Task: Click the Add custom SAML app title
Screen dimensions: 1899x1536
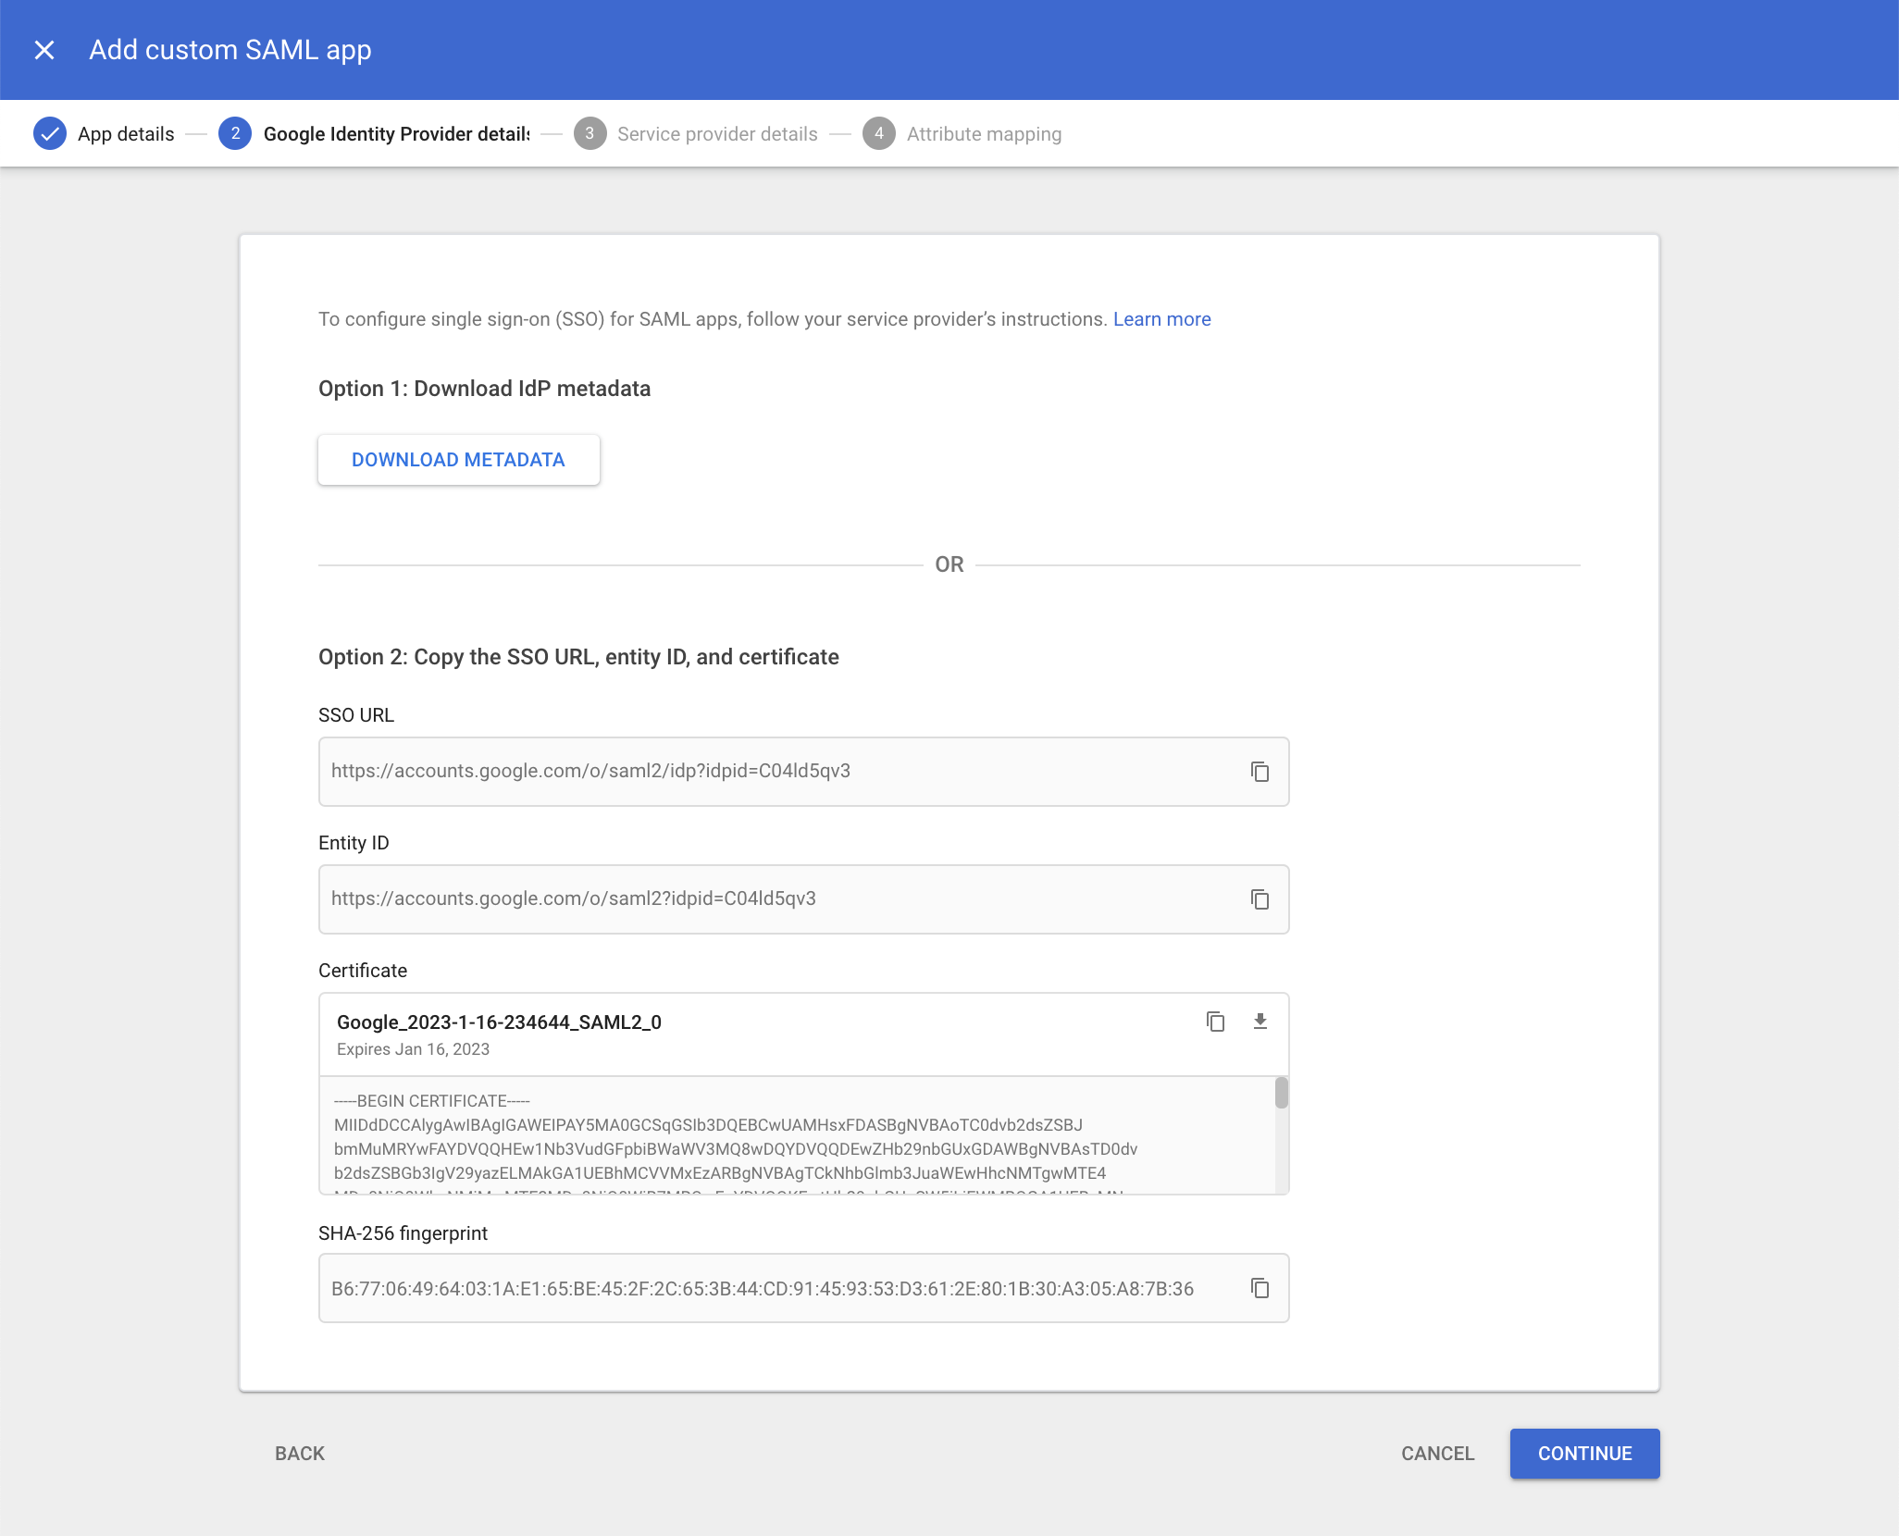Action: pyautogui.click(x=230, y=50)
